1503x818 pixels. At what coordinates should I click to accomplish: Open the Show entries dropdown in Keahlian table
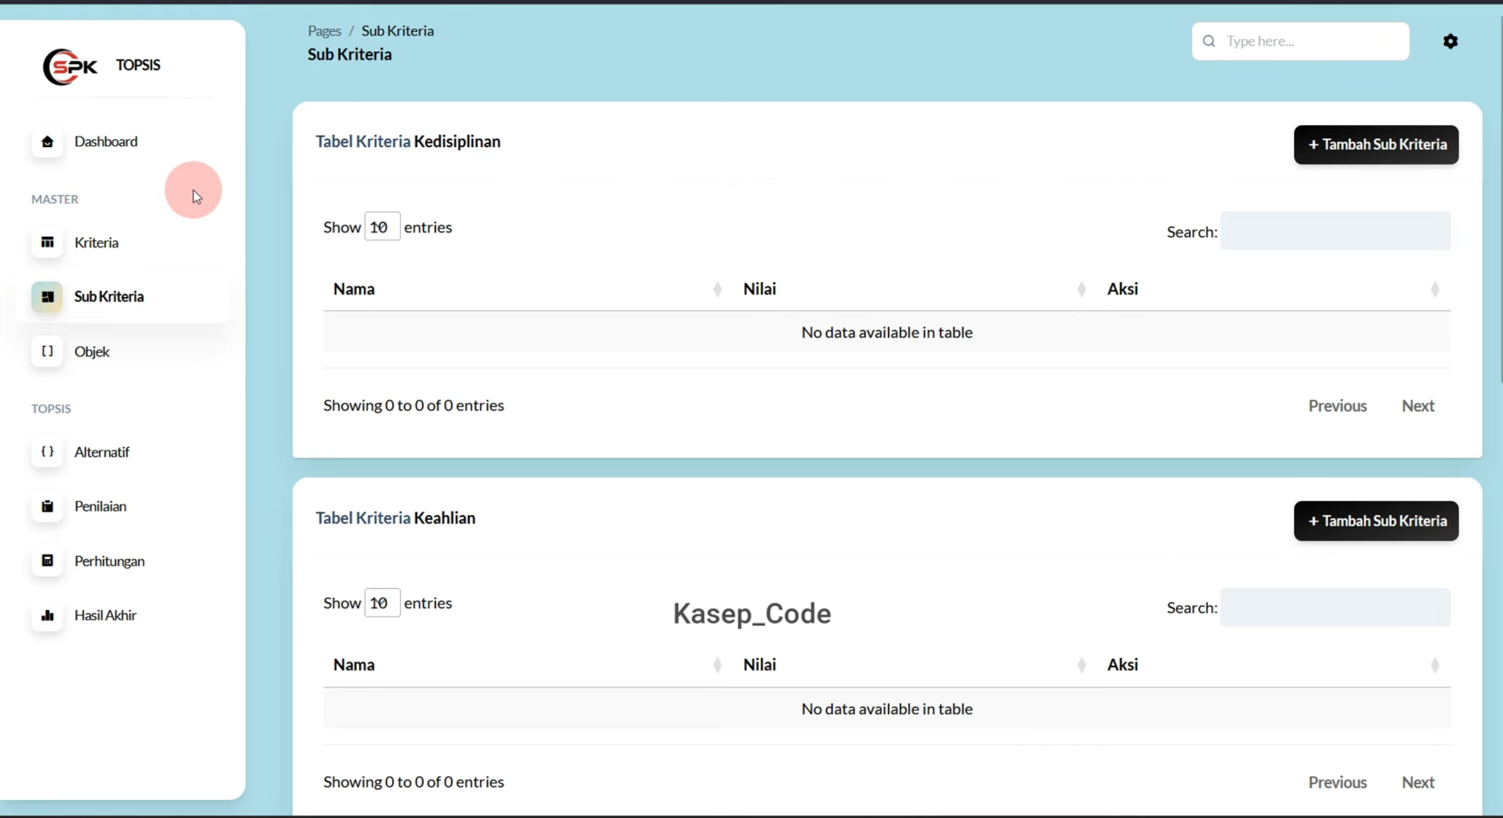tap(382, 603)
